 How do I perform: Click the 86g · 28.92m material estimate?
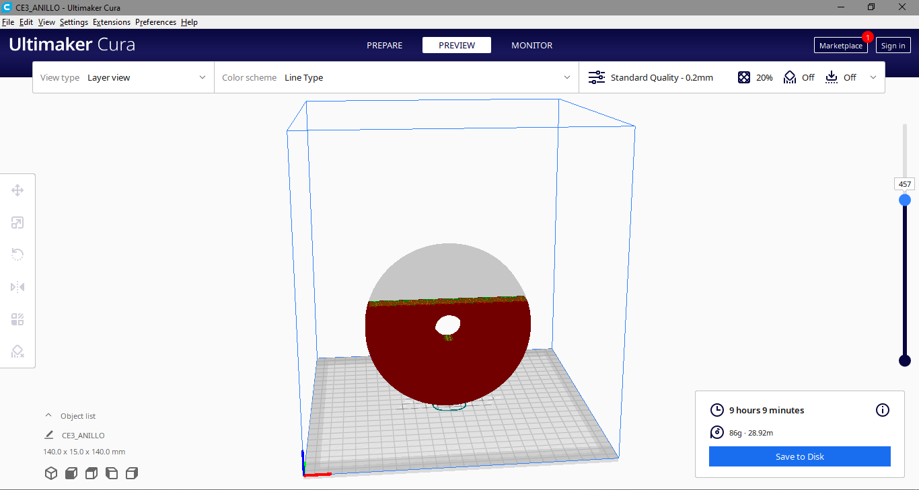(751, 433)
